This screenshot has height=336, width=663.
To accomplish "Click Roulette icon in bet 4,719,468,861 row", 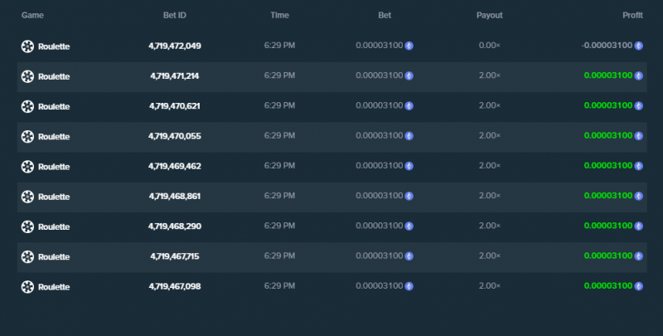I will point(27,197).
